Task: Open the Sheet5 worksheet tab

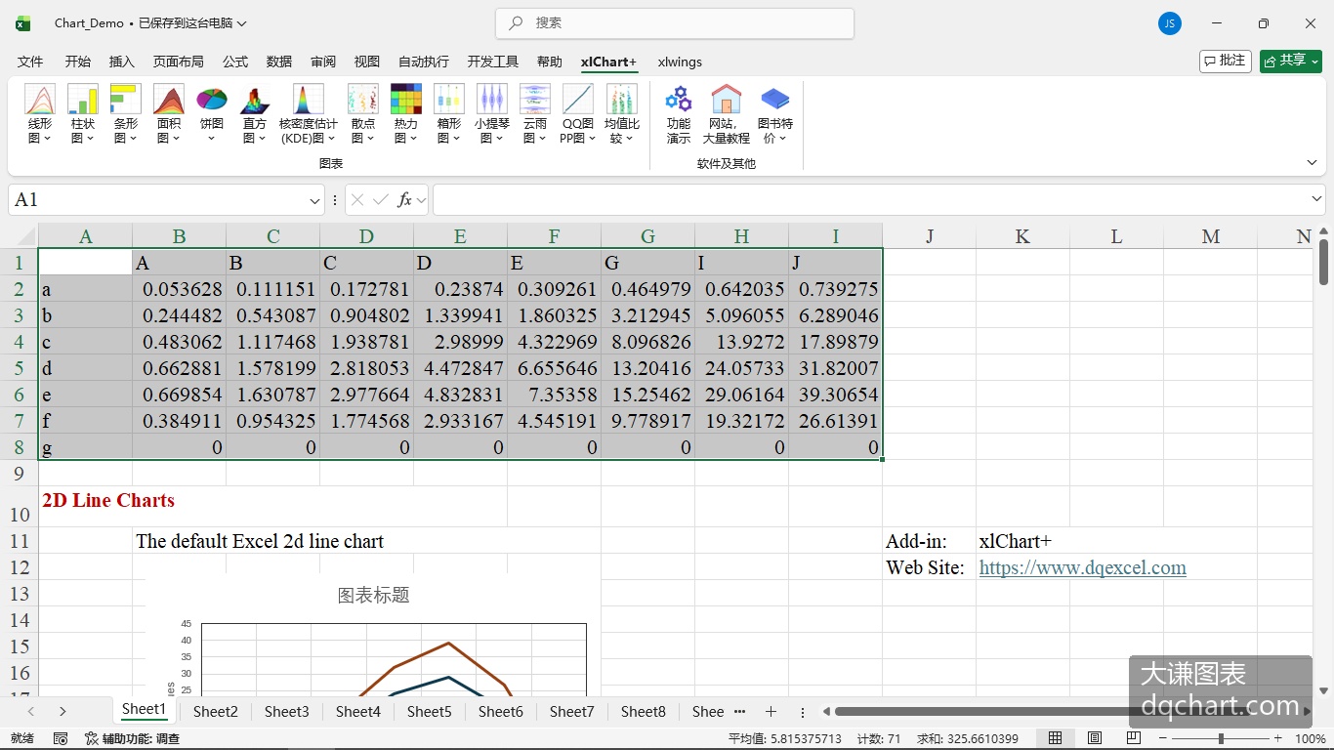Action: tap(429, 712)
